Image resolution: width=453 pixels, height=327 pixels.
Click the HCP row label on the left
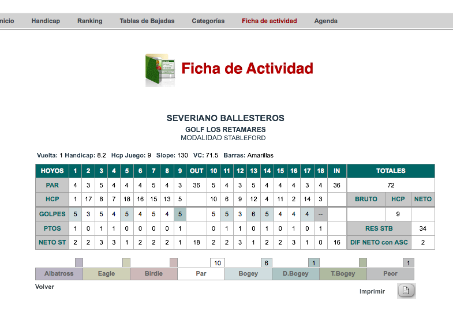coord(53,199)
